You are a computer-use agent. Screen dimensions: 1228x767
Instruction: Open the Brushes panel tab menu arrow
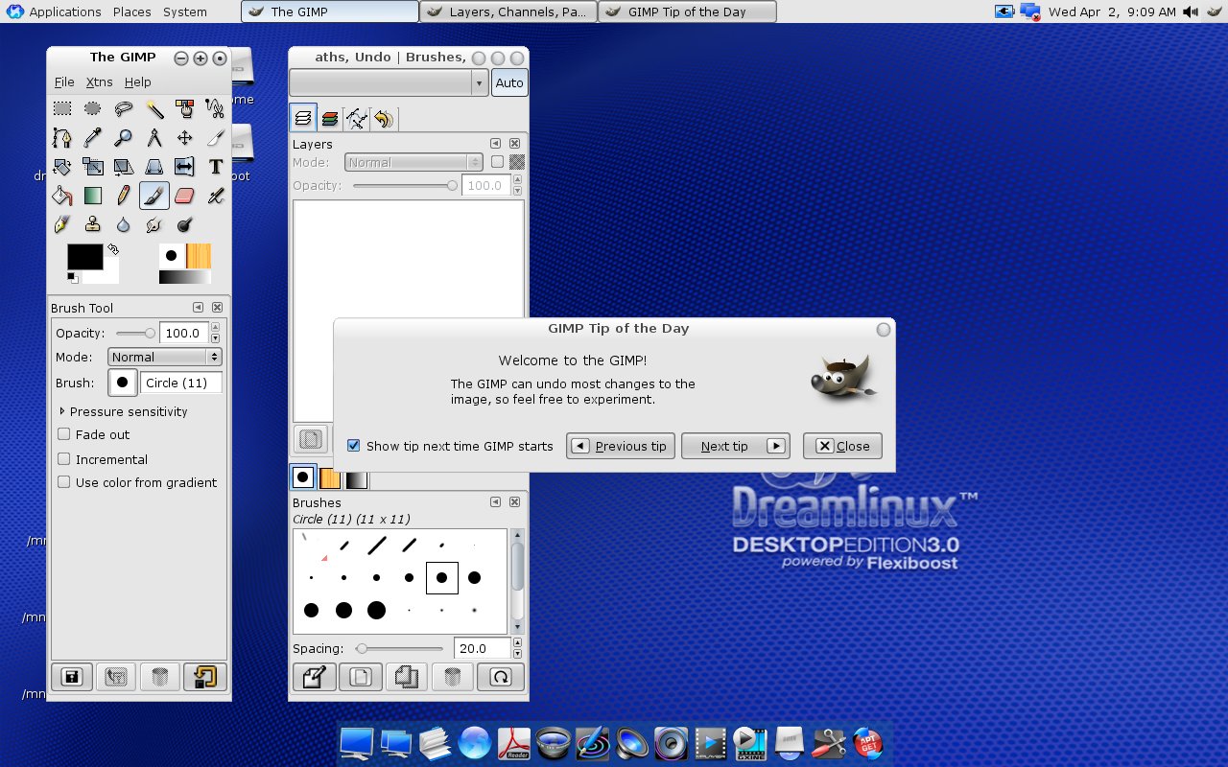[x=495, y=502]
